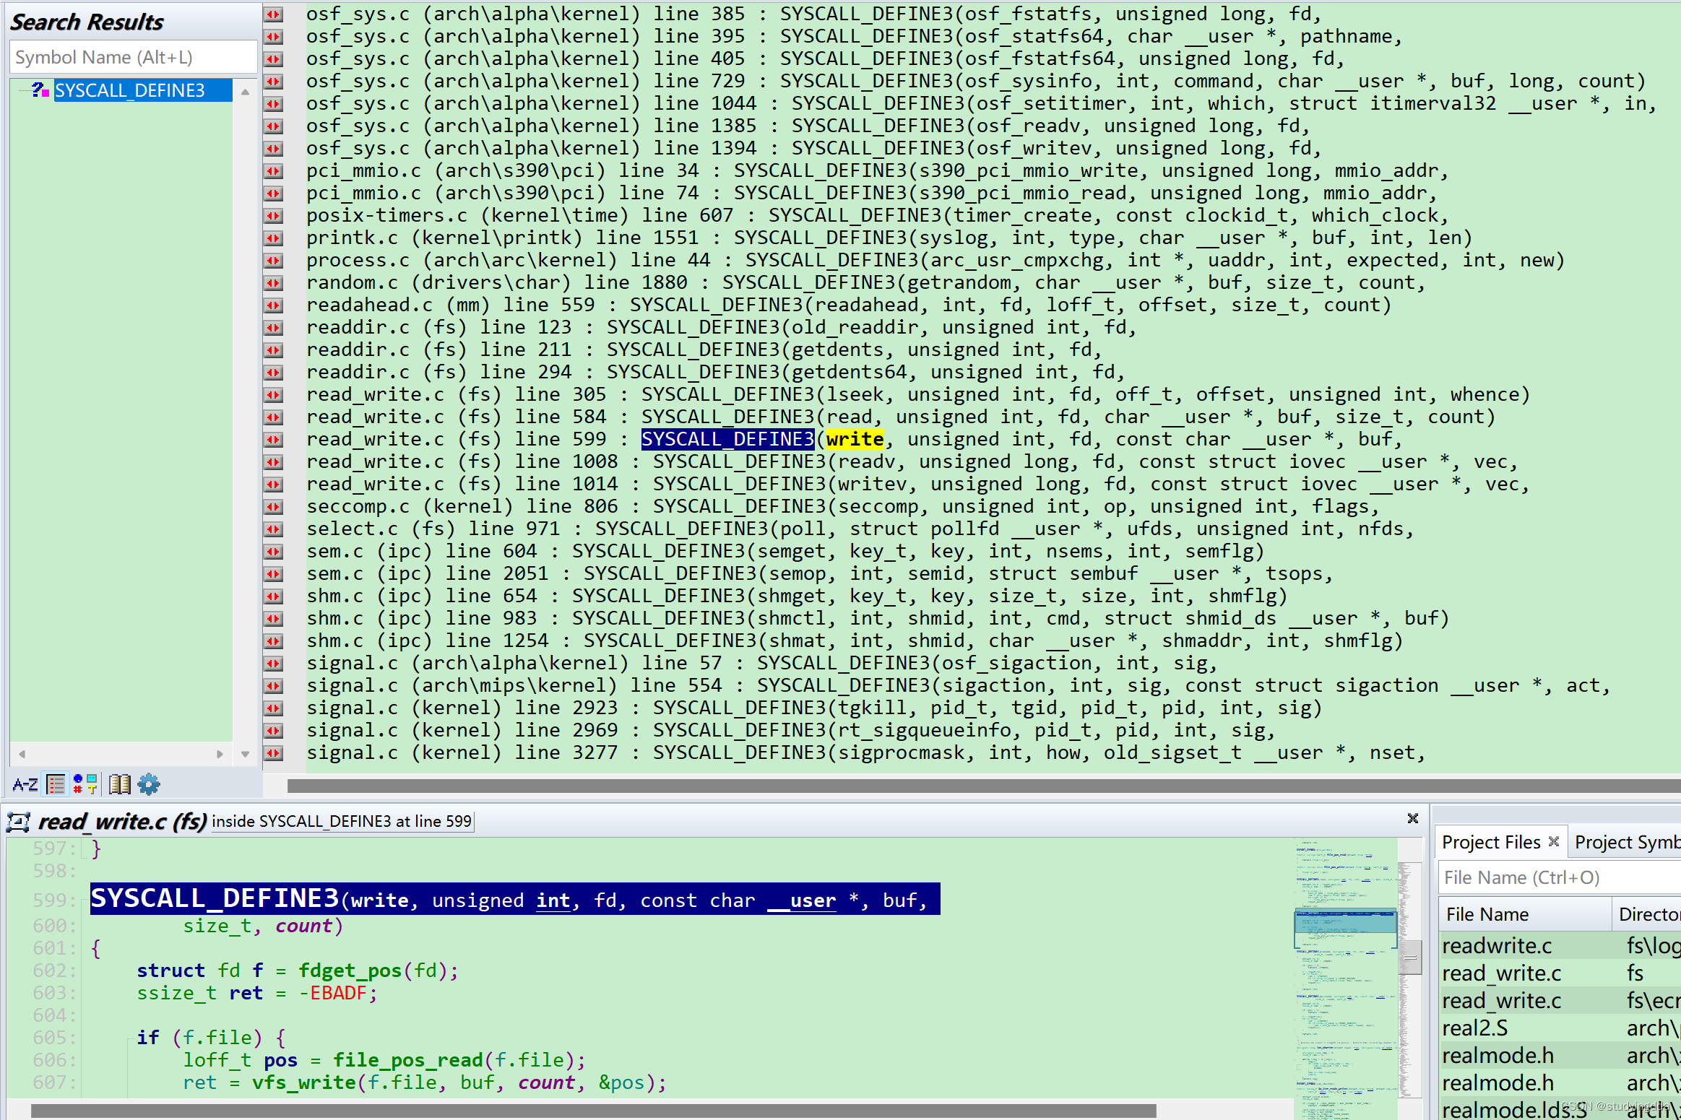This screenshot has width=1681, height=1120.
Task: Click the settings gear icon in toolbar
Action: coord(150,783)
